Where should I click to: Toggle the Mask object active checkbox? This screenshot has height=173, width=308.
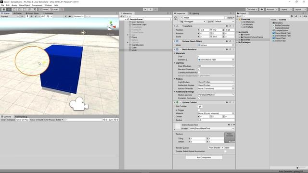tap(181, 18)
